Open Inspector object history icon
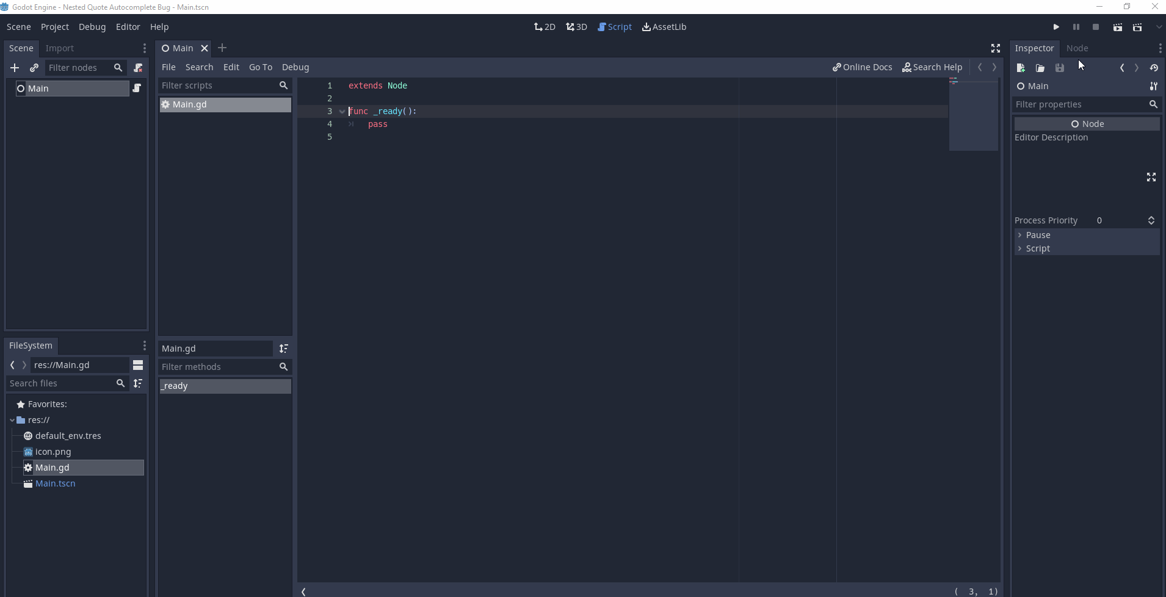Screen dimensions: 1166x597 pos(1154,68)
